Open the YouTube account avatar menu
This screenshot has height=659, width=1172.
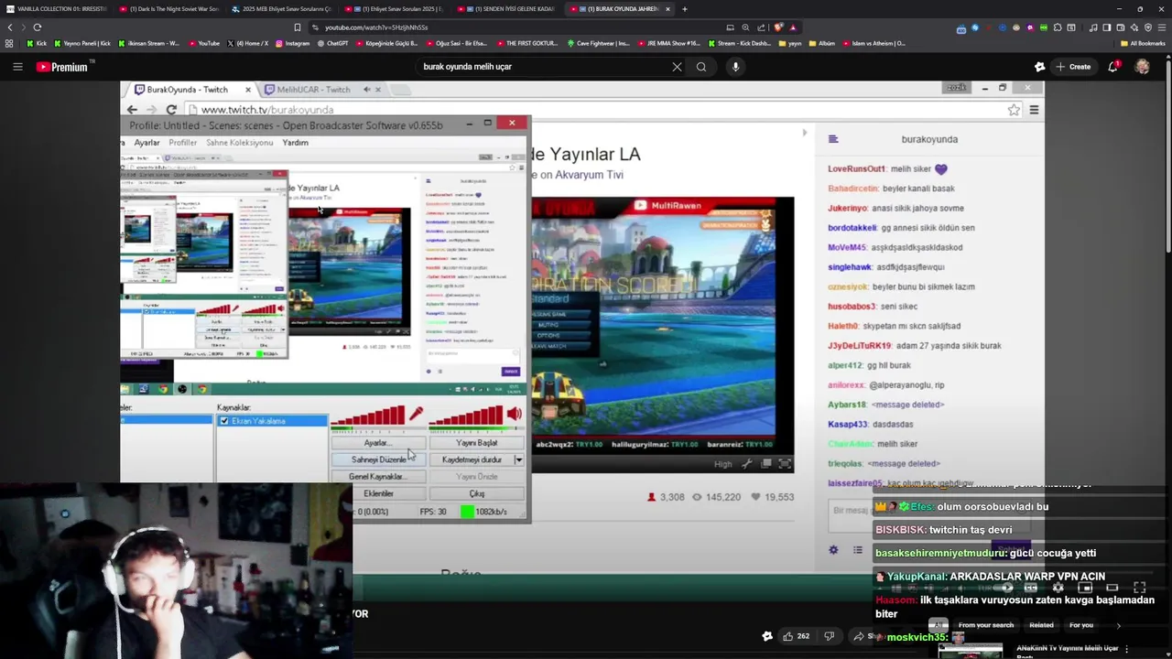[x=1142, y=67]
